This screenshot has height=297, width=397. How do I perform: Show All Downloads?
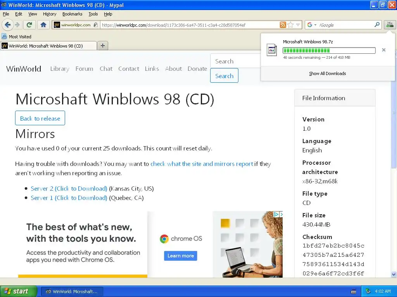[x=327, y=73]
